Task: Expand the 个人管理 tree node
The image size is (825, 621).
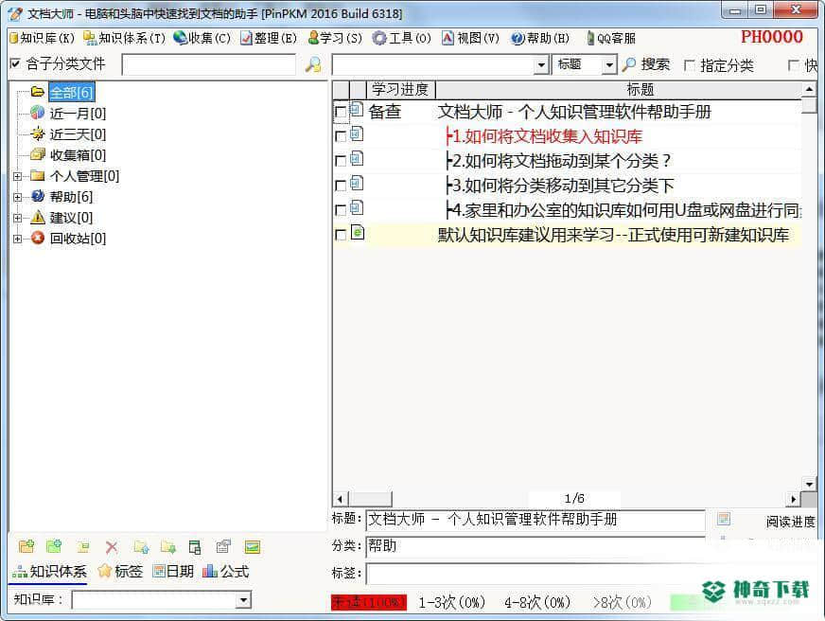Action: coord(17,176)
